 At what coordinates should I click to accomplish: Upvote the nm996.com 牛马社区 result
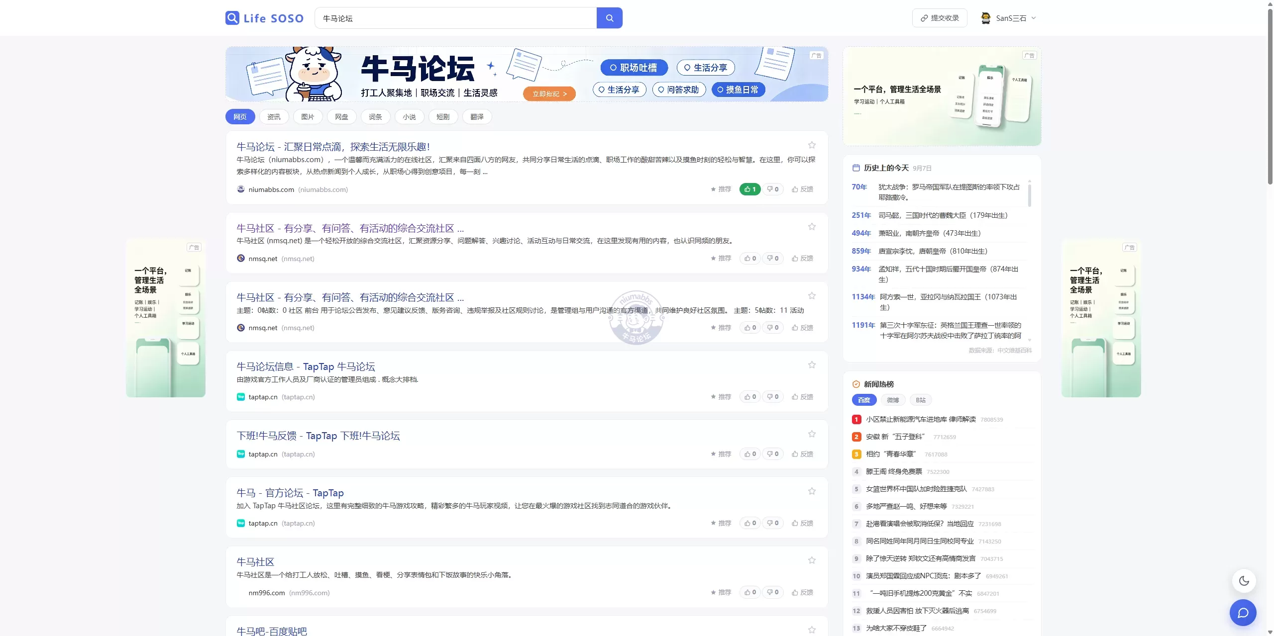[x=750, y=592]
